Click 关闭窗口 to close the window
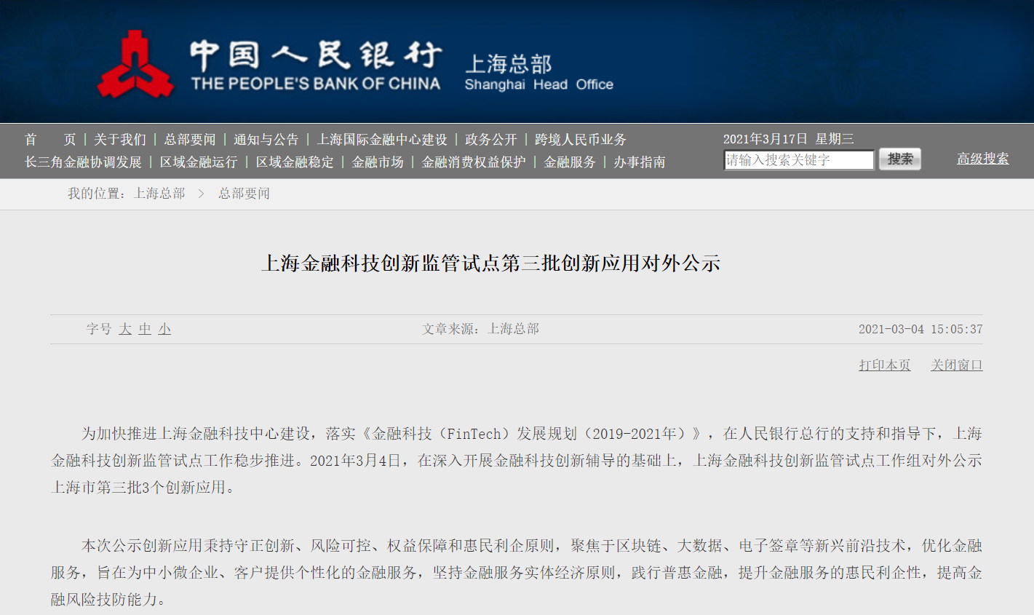The width and height of the screenshot is (1034, 615). 955,364
